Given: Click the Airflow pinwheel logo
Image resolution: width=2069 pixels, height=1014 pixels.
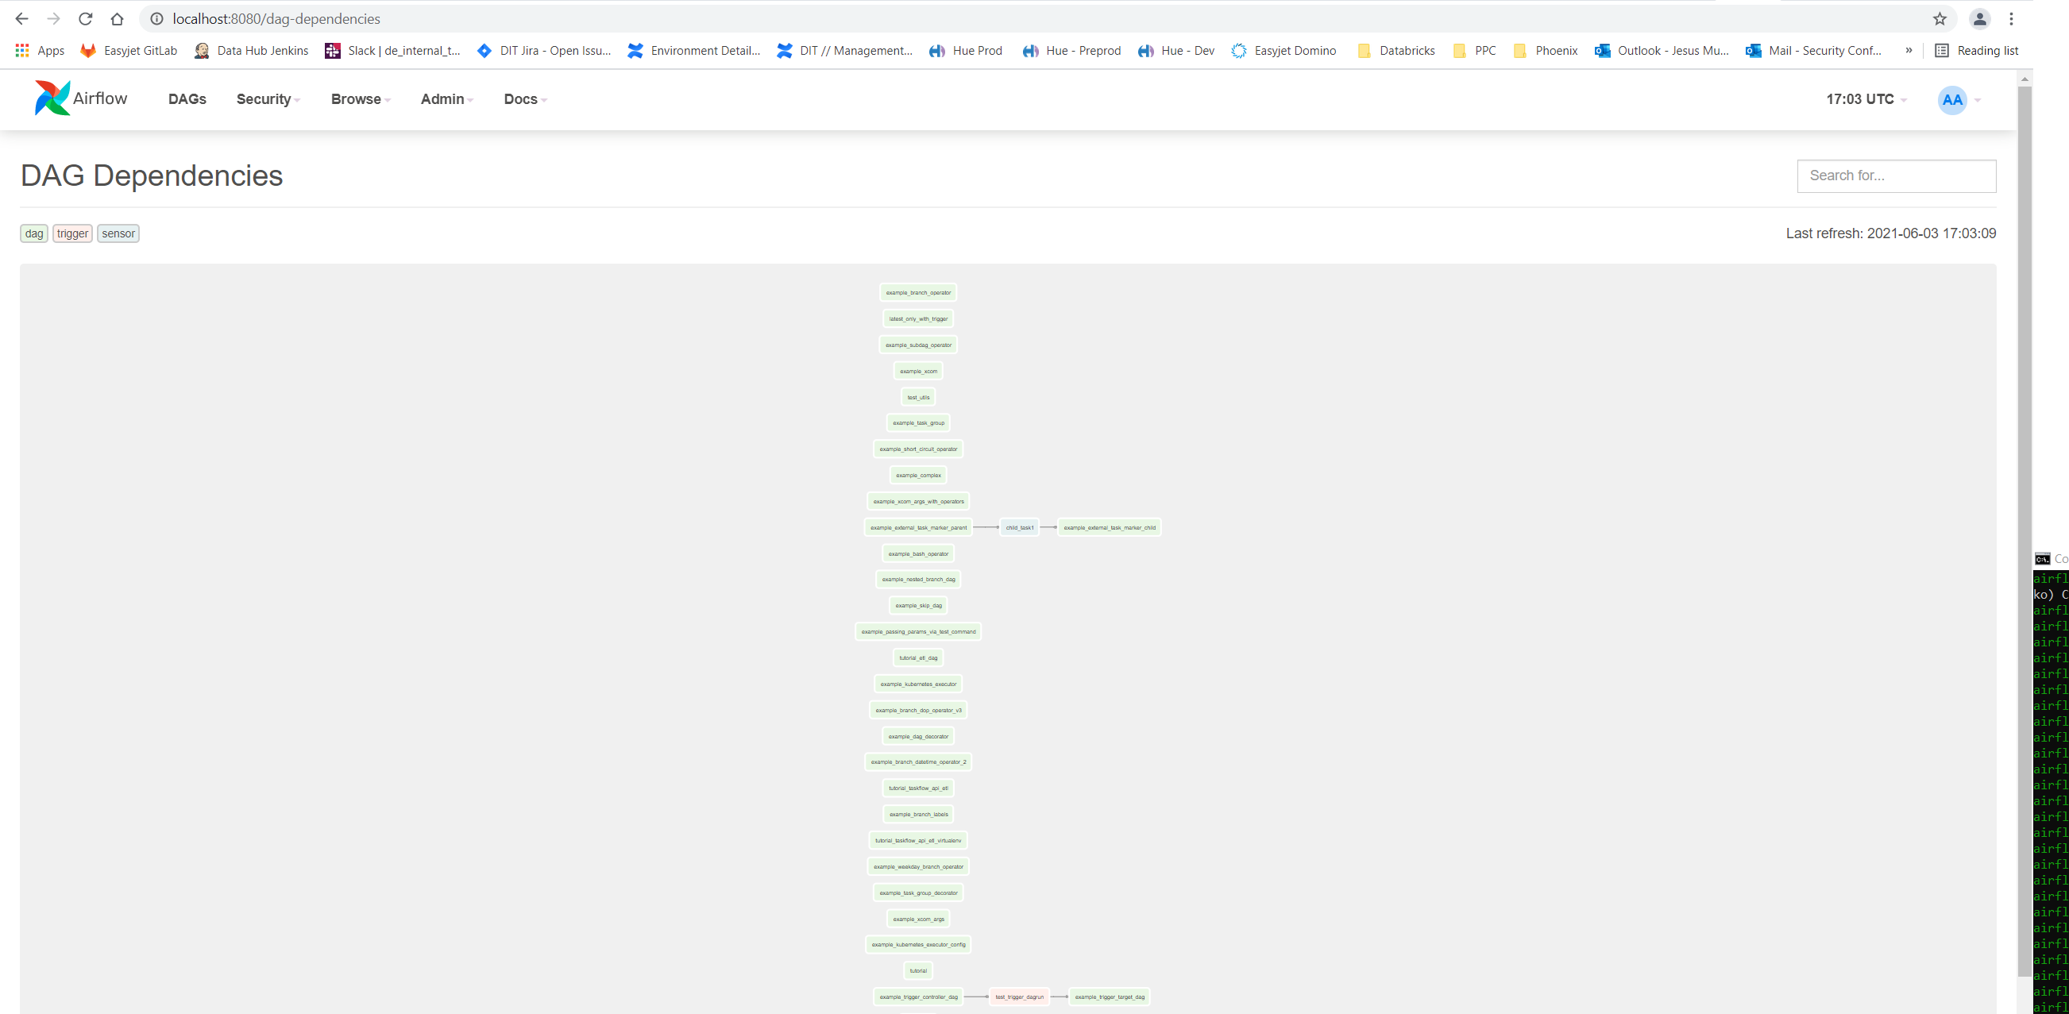Looking at the screenshot, I should point(52,98).
